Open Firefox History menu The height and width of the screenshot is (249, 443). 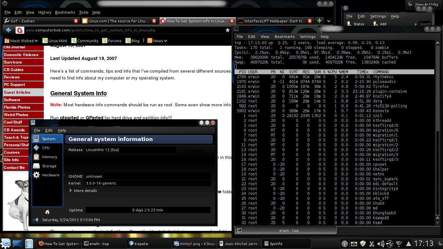(x=45, y=12)
